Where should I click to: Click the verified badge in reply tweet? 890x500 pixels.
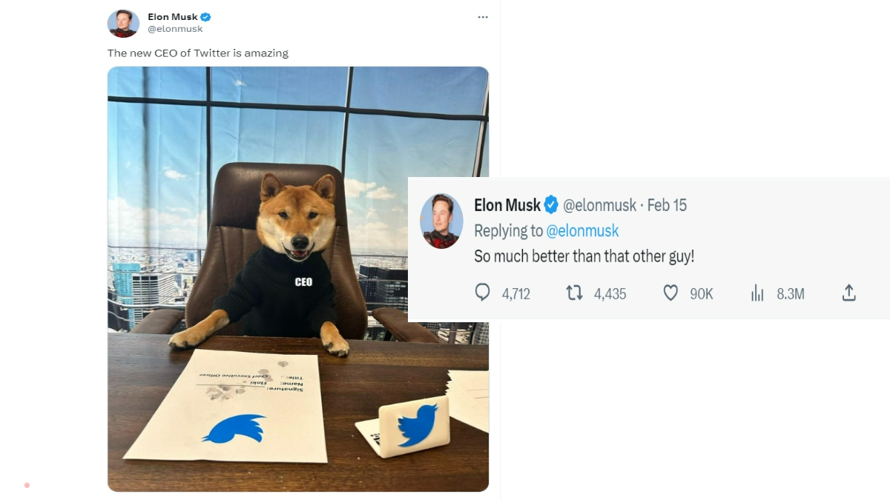552,205
